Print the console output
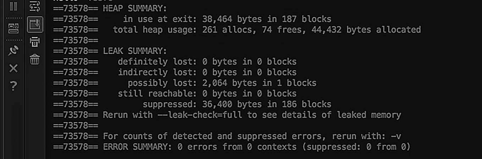Viewport: 482px width, 159px height. [35, 42]
